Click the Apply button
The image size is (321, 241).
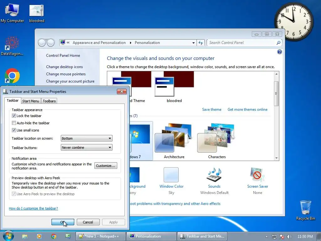113,222
